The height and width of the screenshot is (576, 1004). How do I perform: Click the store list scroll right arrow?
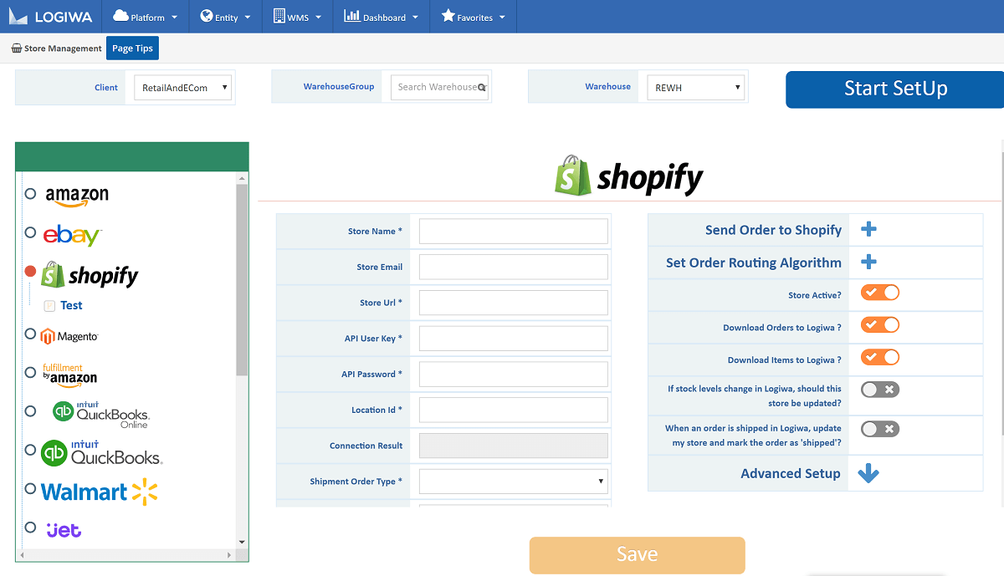(229, 555)
